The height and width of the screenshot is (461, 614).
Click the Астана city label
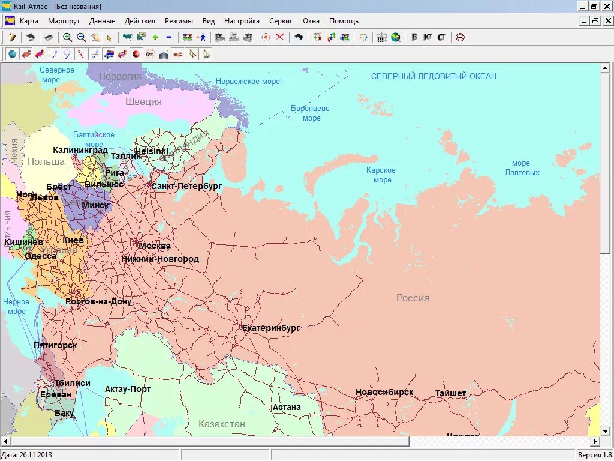click(287, 407)
